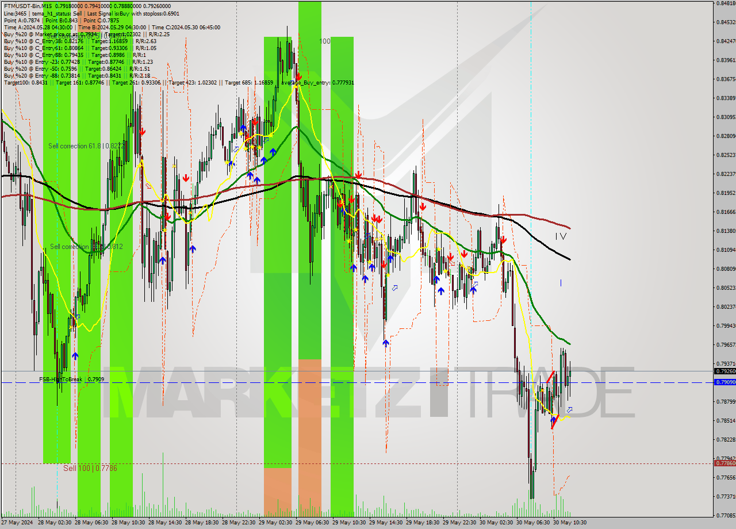
Task: Click the 0.83961 value on price axis
Action: pos(726,60)
